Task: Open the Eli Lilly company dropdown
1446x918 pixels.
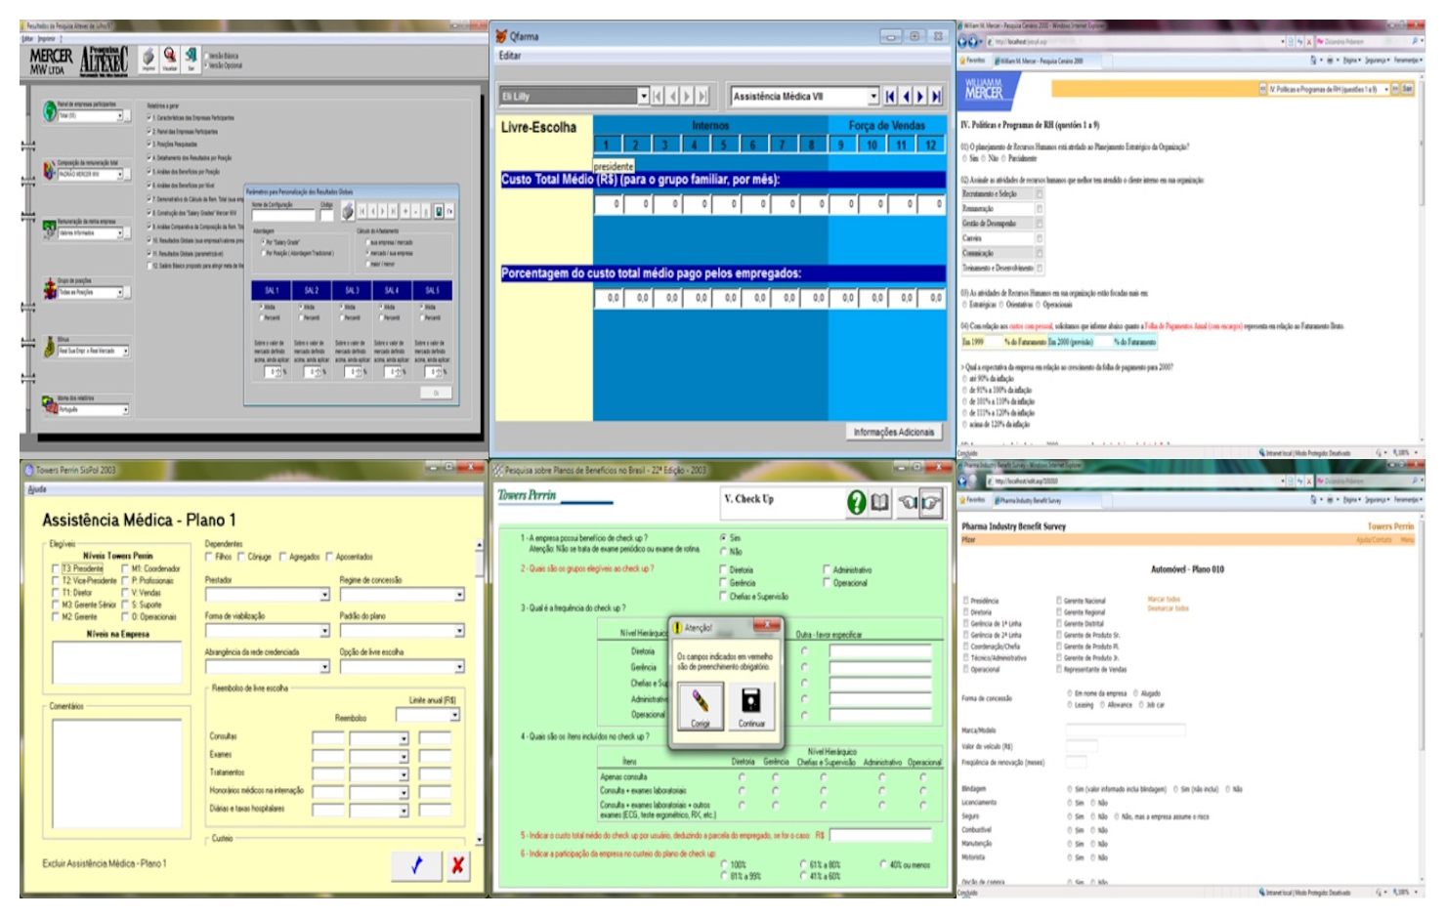Action: pyautogui.click(x=643, y=96)
